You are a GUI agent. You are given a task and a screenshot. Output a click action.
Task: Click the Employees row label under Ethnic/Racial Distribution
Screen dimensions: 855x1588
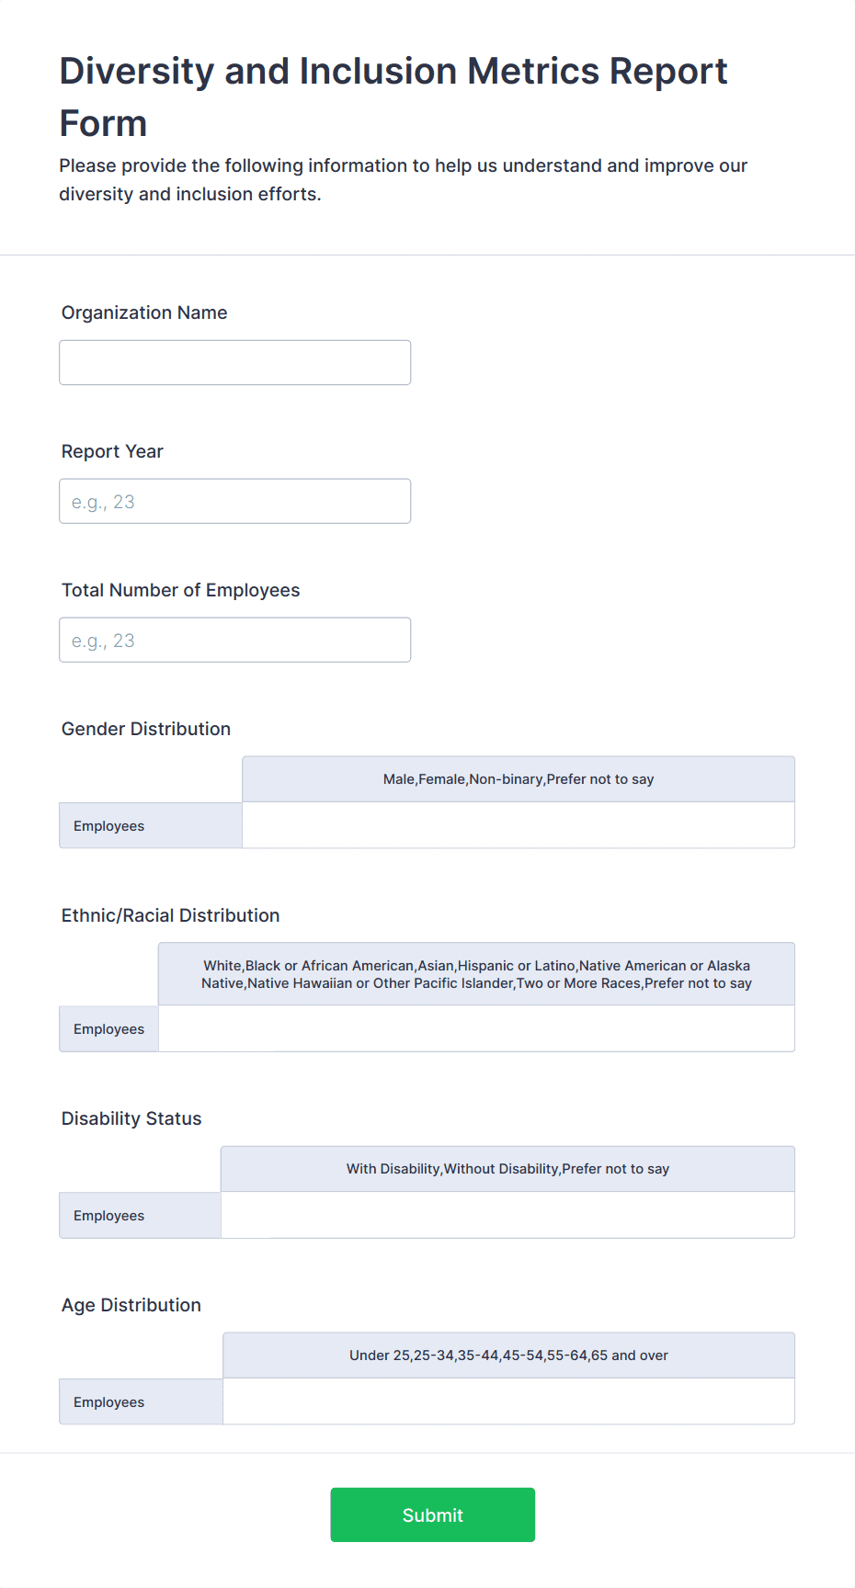109,1028
